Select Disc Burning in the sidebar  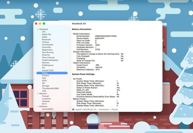point(48,52)
